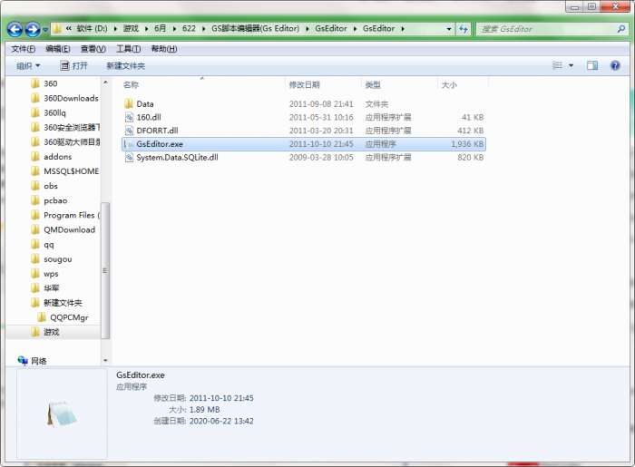The height and width of the screenshot is (467, 635).
Task: Click the 1,936 KB size cell
Action: [467, 144]
